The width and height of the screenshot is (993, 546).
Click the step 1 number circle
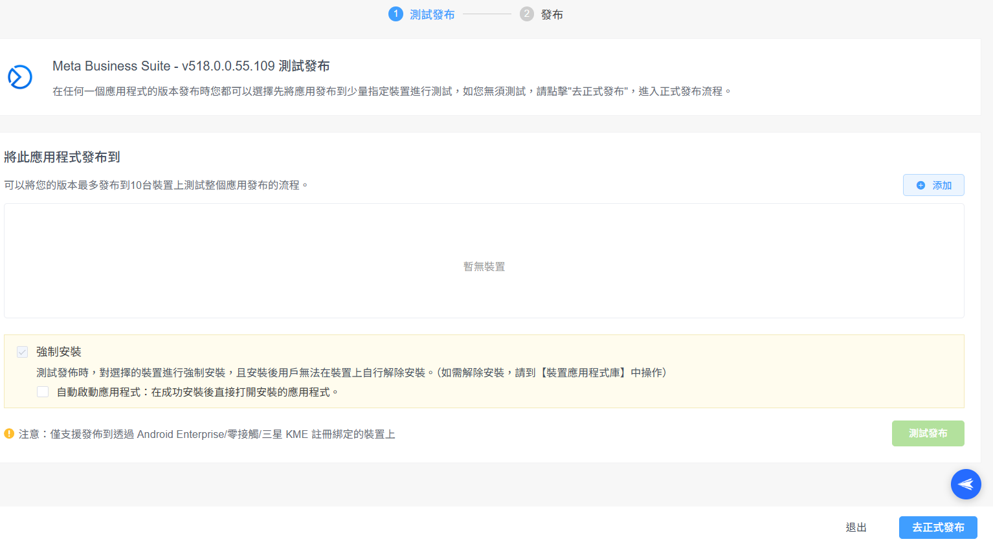pos(396,14)
